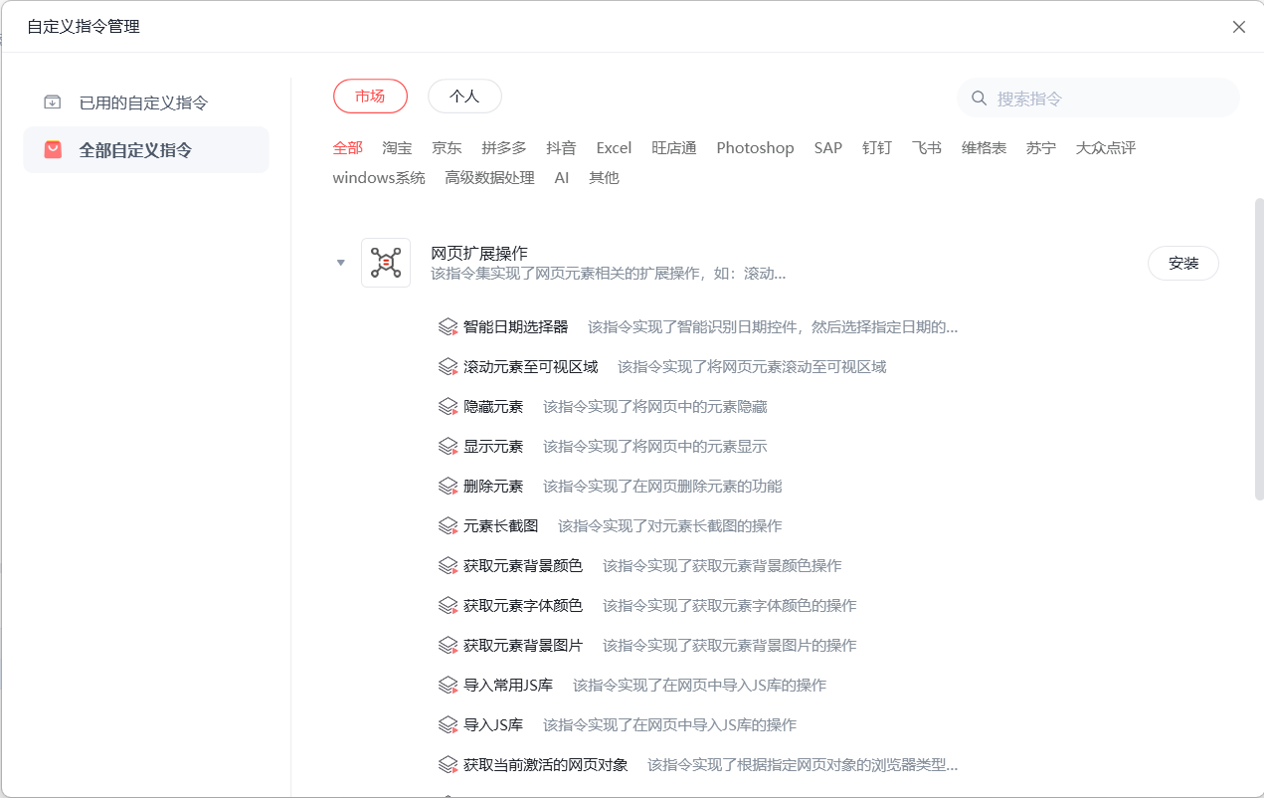This screenshot has height=798, width=1264.
Task: Click the red 全部自定义指令 sidebar icon
Action: 53,150
